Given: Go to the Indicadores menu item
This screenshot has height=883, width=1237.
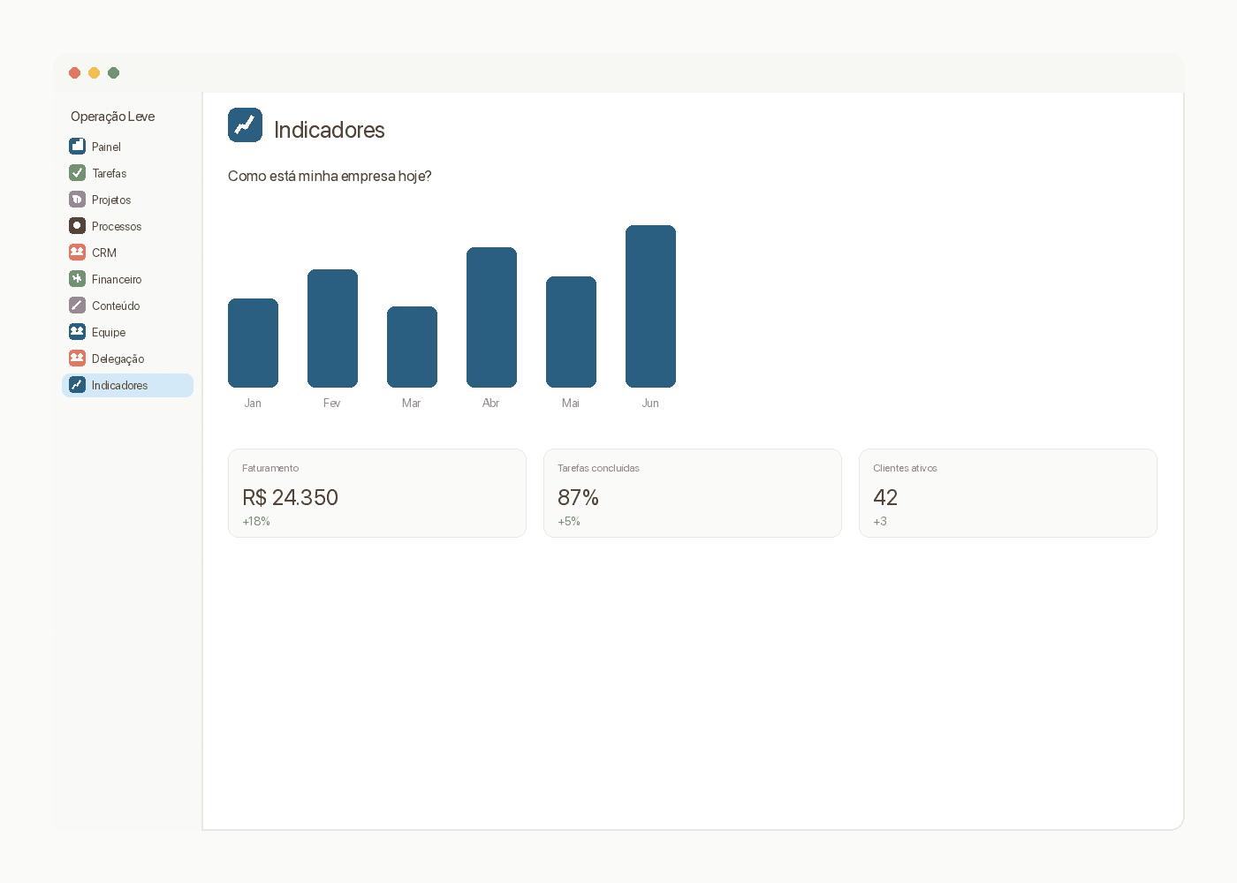Looking at the screenshot, I should point(127,385).
